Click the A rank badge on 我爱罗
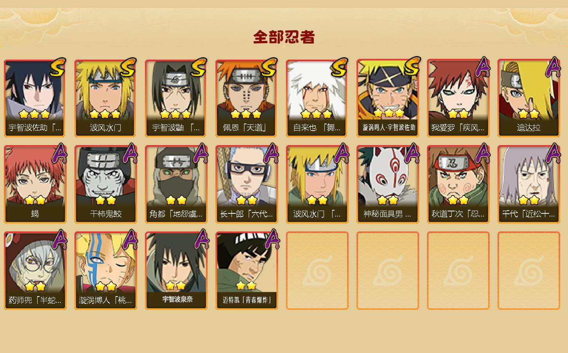Viewport: 568px width, 353px height. click(x=483, y=67)
